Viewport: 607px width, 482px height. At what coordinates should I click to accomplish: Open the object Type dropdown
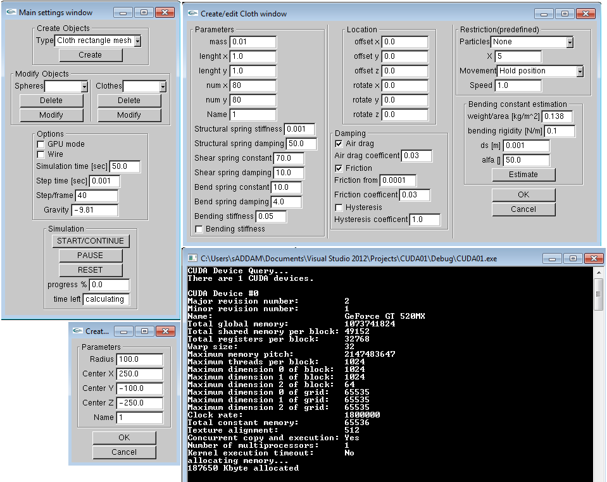pos(137,40)
